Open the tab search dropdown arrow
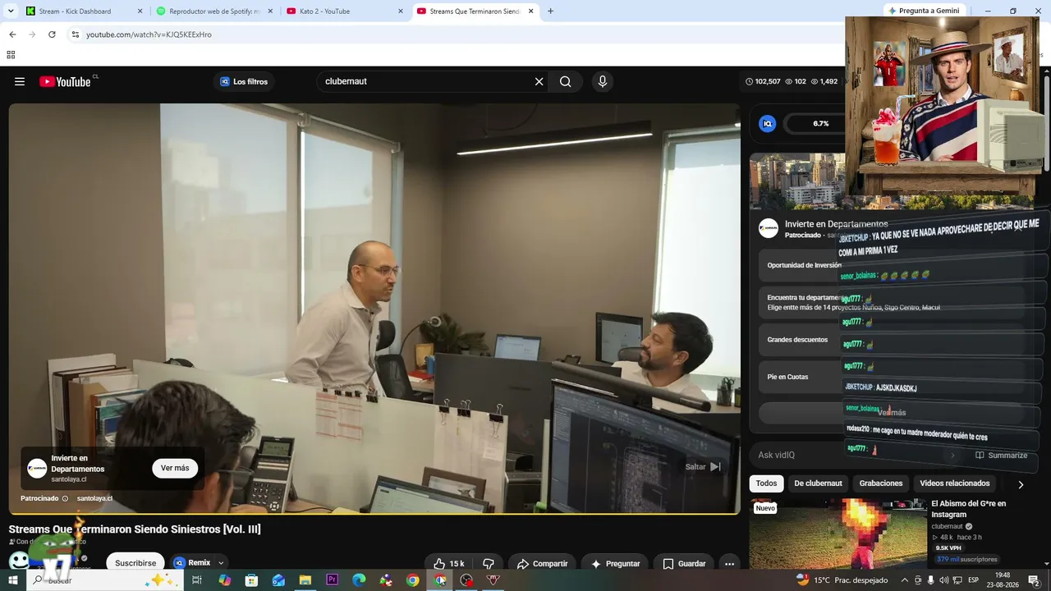1051x591 pixels. tap(11, 11)
